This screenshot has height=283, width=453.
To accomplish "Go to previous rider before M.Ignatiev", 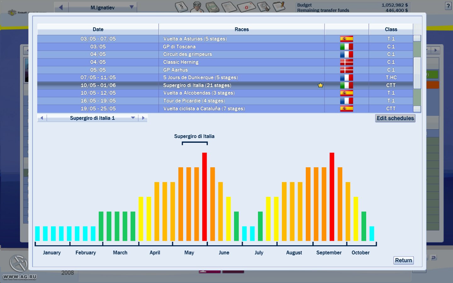I will pyautogui.click(x=61, y=7).
